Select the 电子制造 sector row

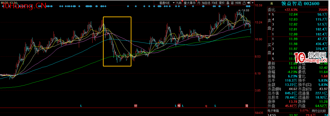point(273,110)
